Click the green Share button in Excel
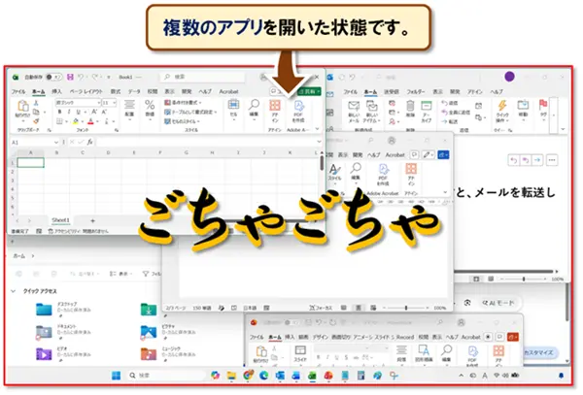Screen dimensions: 583x395 pos(309,91)
